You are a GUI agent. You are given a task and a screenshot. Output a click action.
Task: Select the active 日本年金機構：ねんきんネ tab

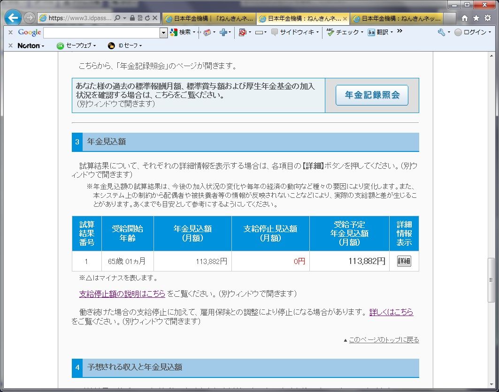click(x=301, y=18)
